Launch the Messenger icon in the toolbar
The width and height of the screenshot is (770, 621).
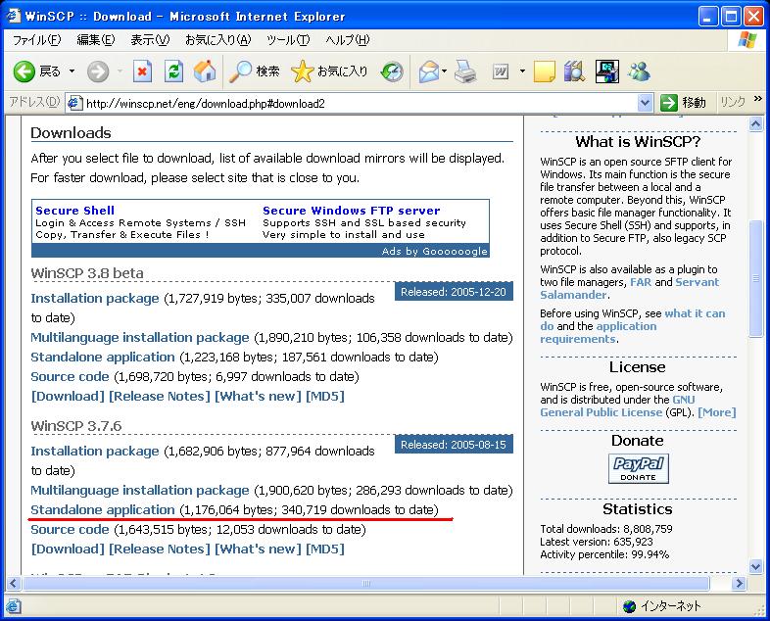pyautogui.click(x=640, y=72)
